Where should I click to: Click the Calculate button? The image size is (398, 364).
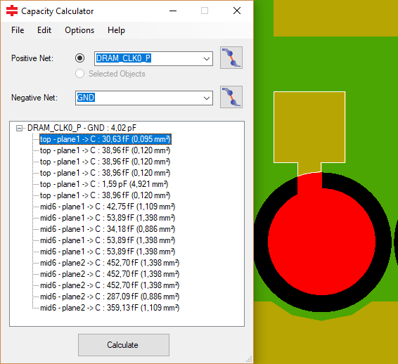124,345
